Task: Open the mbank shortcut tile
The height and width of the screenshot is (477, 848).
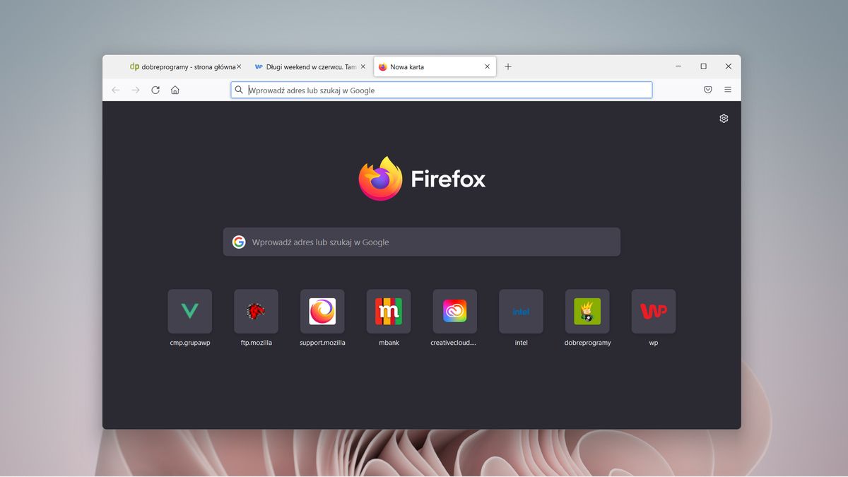Action: coord(388,311)
